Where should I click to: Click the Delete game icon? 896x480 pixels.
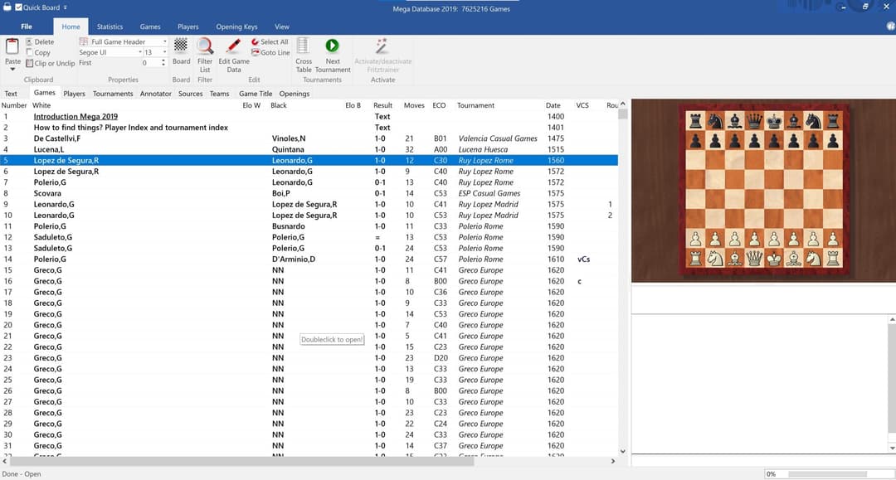[x=29, y=41]
